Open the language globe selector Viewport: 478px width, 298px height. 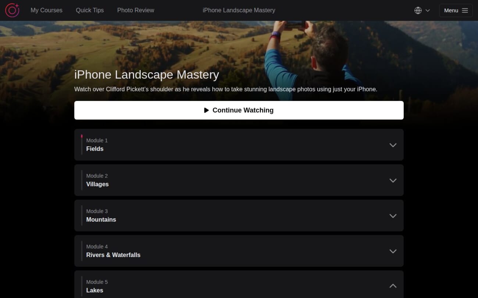418,10
